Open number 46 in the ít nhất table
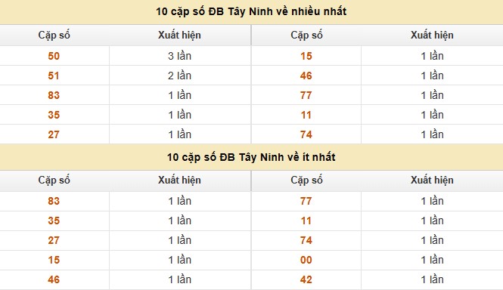The height and width of the screenshot is (290, 503). point(54,279)
